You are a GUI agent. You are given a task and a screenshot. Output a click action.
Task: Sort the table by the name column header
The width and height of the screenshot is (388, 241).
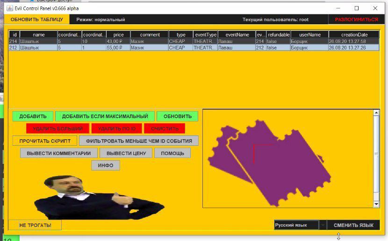(39, 35)
